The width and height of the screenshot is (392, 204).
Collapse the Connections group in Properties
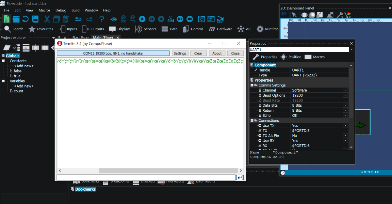point(252,120)
